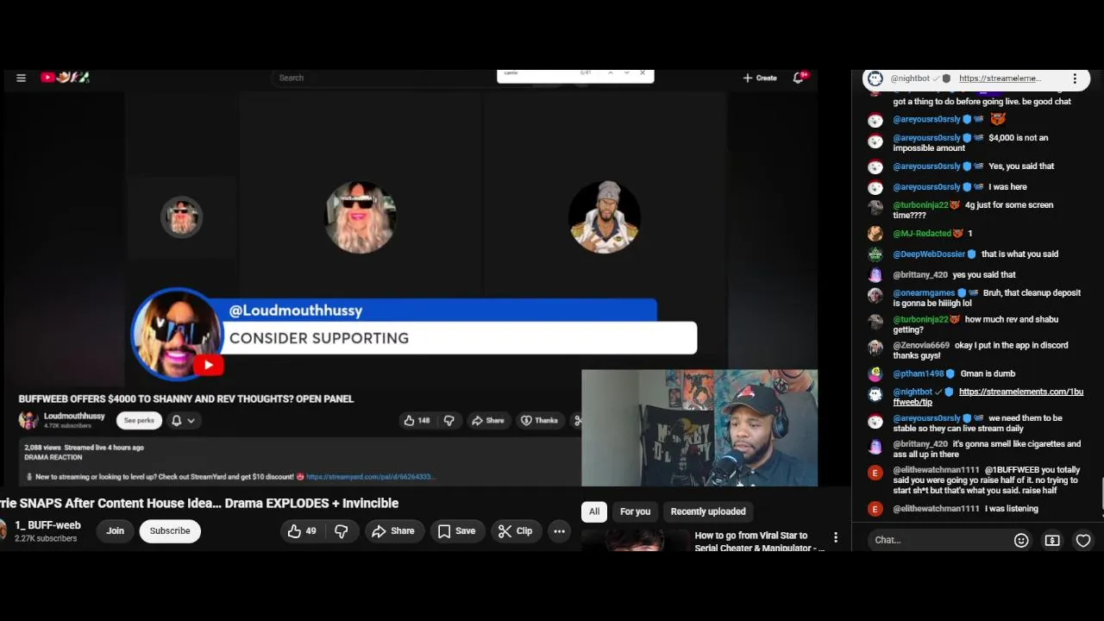
Task: Open notification bell dropdown beside See perks
Action: click(183, 421)
